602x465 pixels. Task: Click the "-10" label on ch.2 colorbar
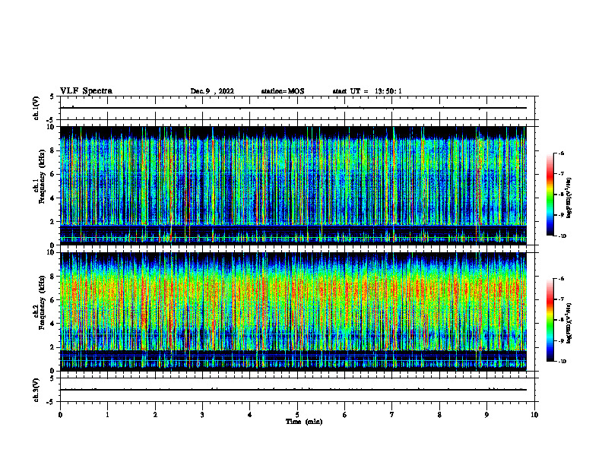pyautogui.click(x=562, y=362)
